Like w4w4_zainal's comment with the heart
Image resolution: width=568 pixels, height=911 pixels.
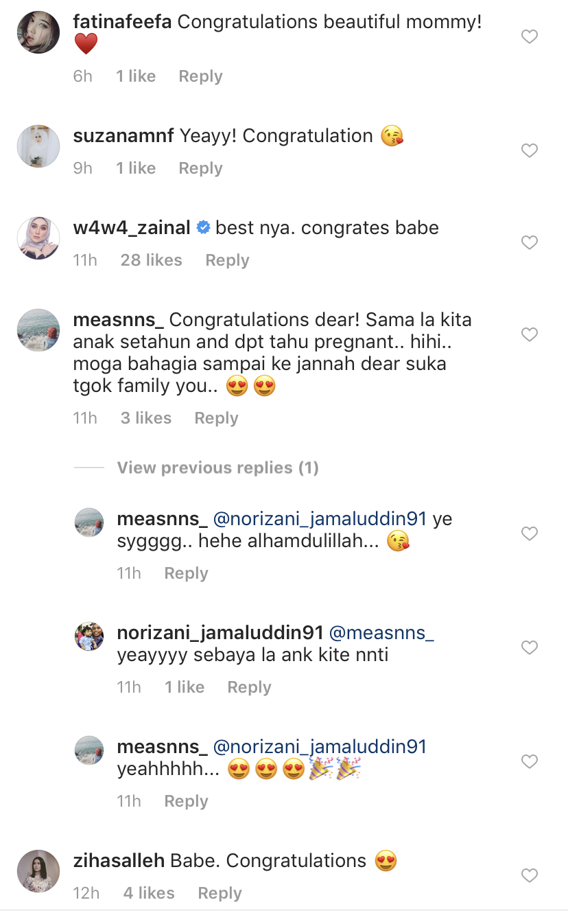pos(529,242)
